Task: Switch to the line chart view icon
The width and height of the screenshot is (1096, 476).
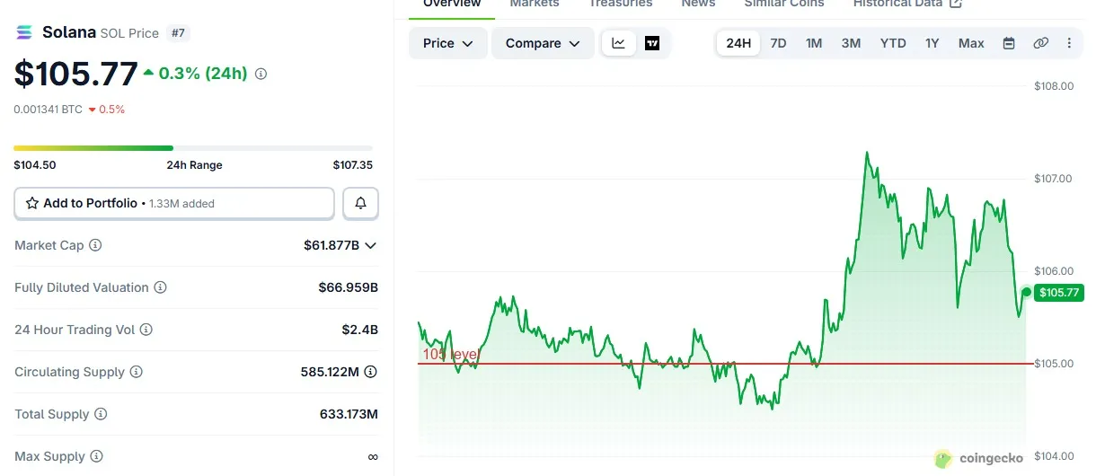Action: tap(619, 43)
